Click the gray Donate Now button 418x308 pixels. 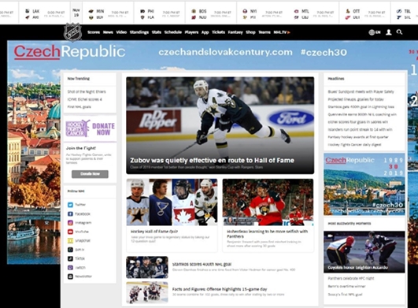pyautogui.click(x=90, y=174)
